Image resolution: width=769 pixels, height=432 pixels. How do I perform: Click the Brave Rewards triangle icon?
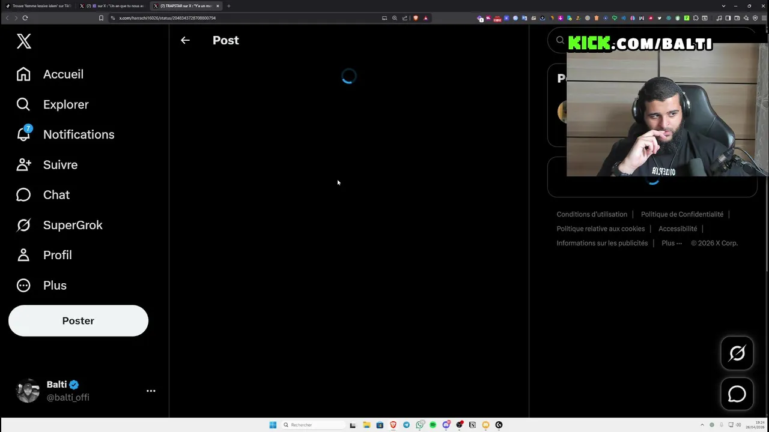(425, 18)
